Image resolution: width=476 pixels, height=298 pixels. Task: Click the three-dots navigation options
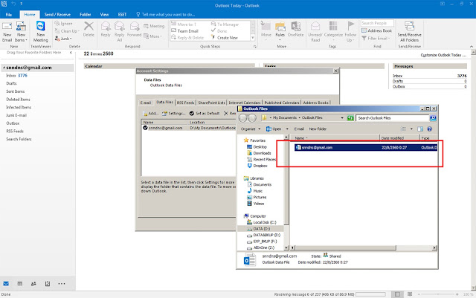tap(62, 284)
